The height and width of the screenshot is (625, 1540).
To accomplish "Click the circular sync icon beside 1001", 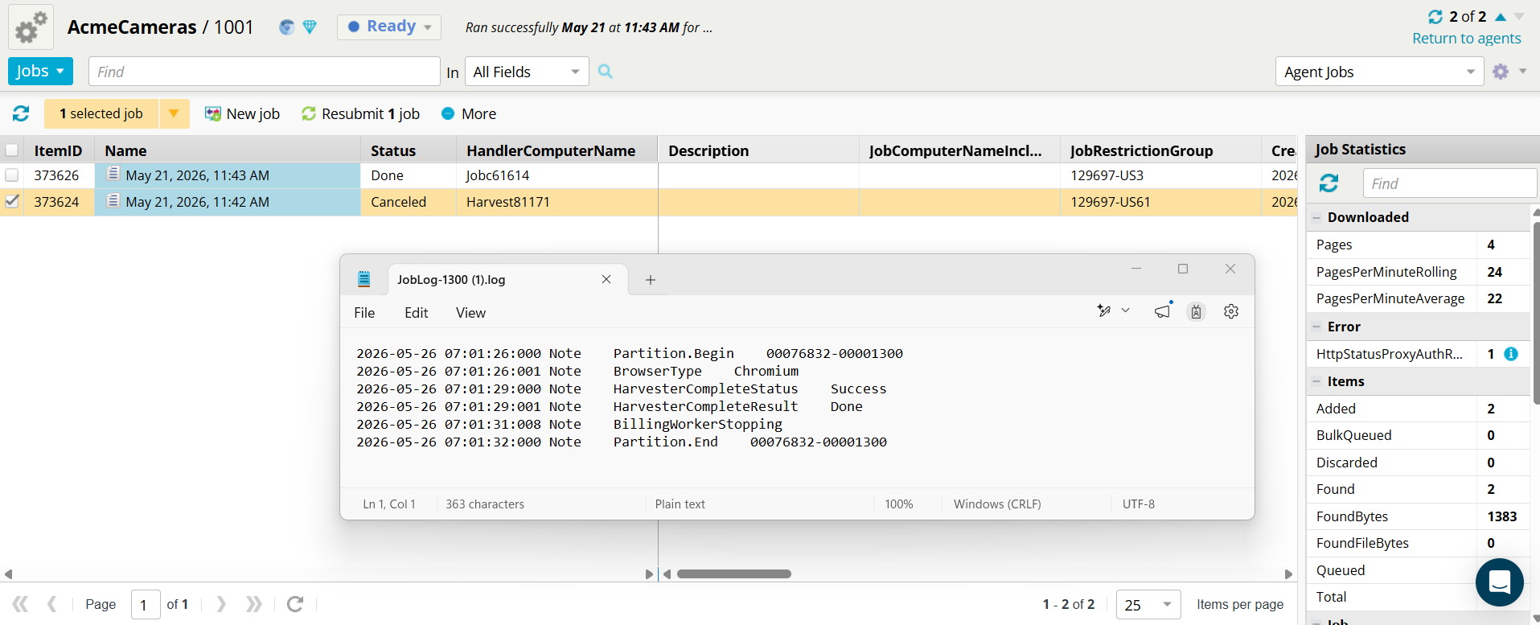I will (286, 27).
